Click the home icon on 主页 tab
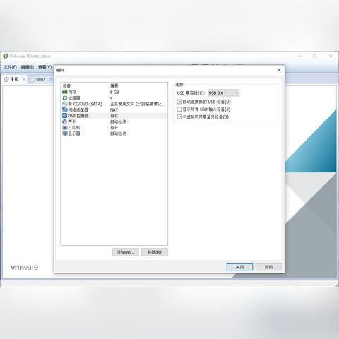The height and width of the screenshot is (339, 339). [x=6, y=79]
